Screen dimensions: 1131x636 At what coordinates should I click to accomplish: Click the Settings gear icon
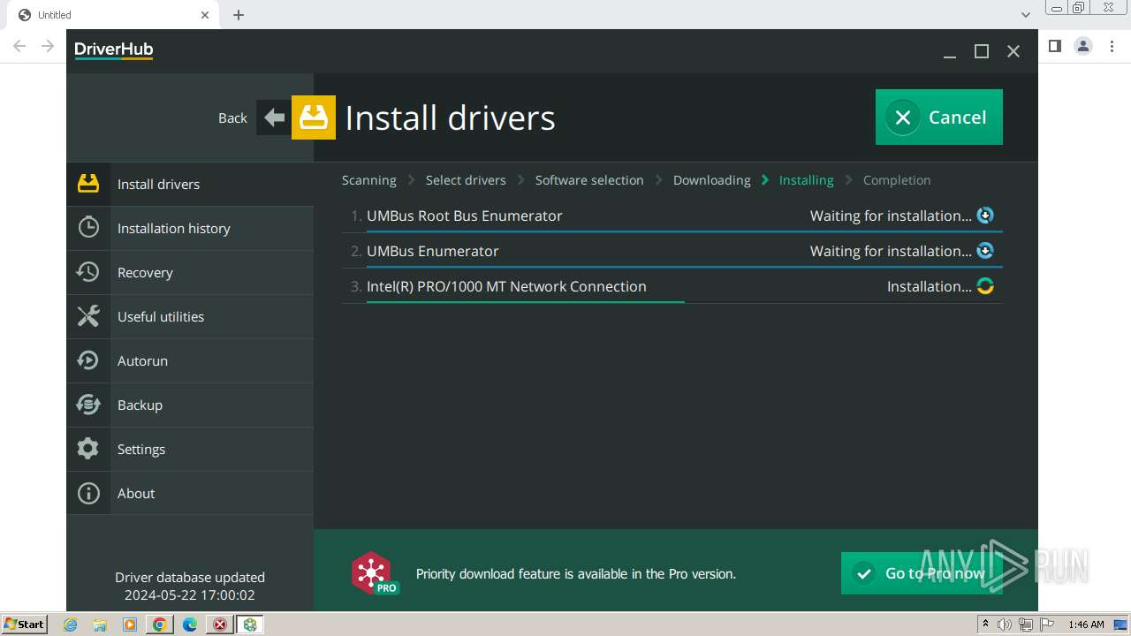88,449
